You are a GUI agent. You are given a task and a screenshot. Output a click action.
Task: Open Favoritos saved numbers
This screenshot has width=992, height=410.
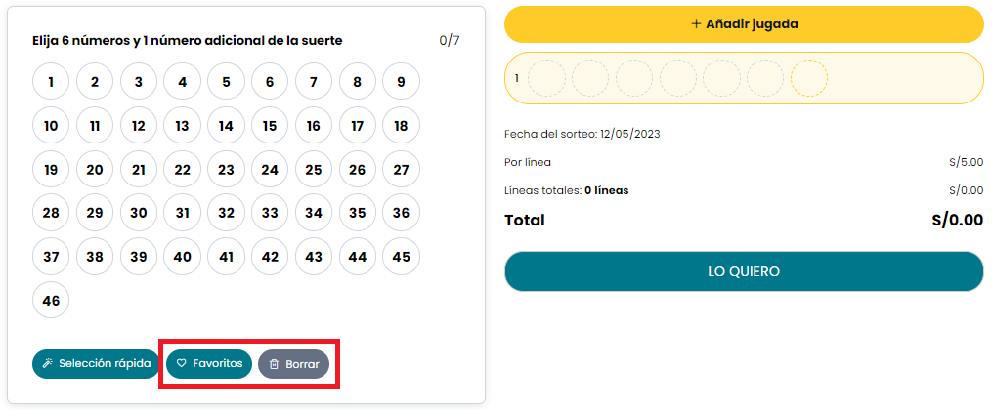209,364
